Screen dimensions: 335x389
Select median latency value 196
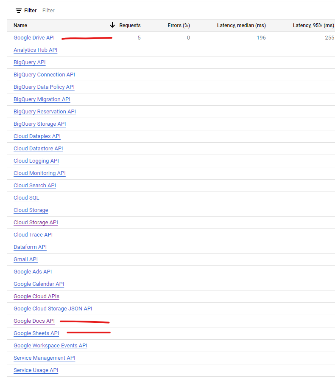[x=261, y=38]
